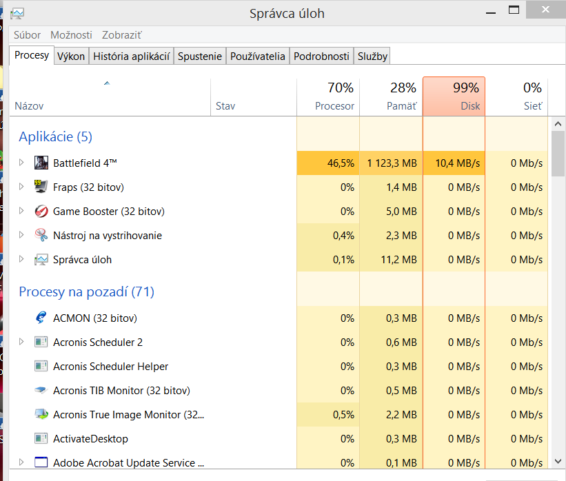Select the Acronis True Image Monitor process
This screenshot has height=481, width=566.
[x=279, y=415]
